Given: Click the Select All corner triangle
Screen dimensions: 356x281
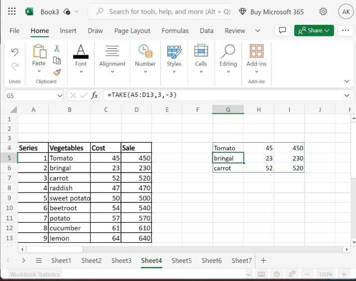Looking at the screenshot, I should tap(13, 110).
